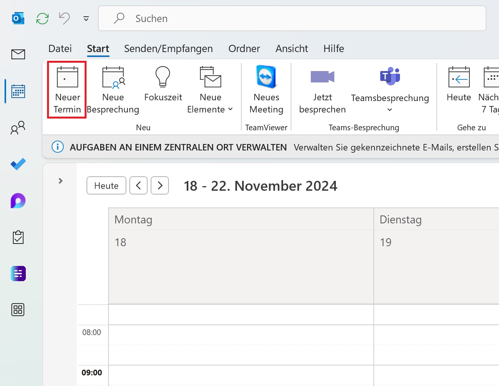Click Jetzt besprechen to start a call
The height and width of the screenshot is (386, 499).
pyautogui.click(x=322, y=89)
